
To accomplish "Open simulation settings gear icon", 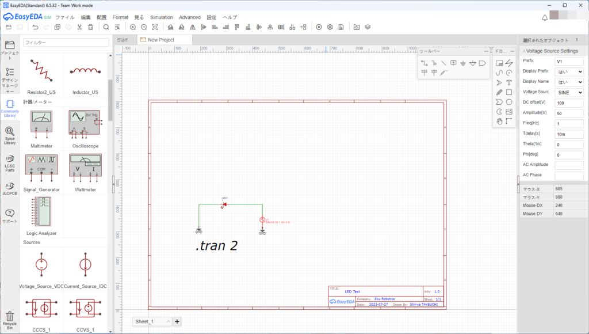I will [x=330, y=27].
